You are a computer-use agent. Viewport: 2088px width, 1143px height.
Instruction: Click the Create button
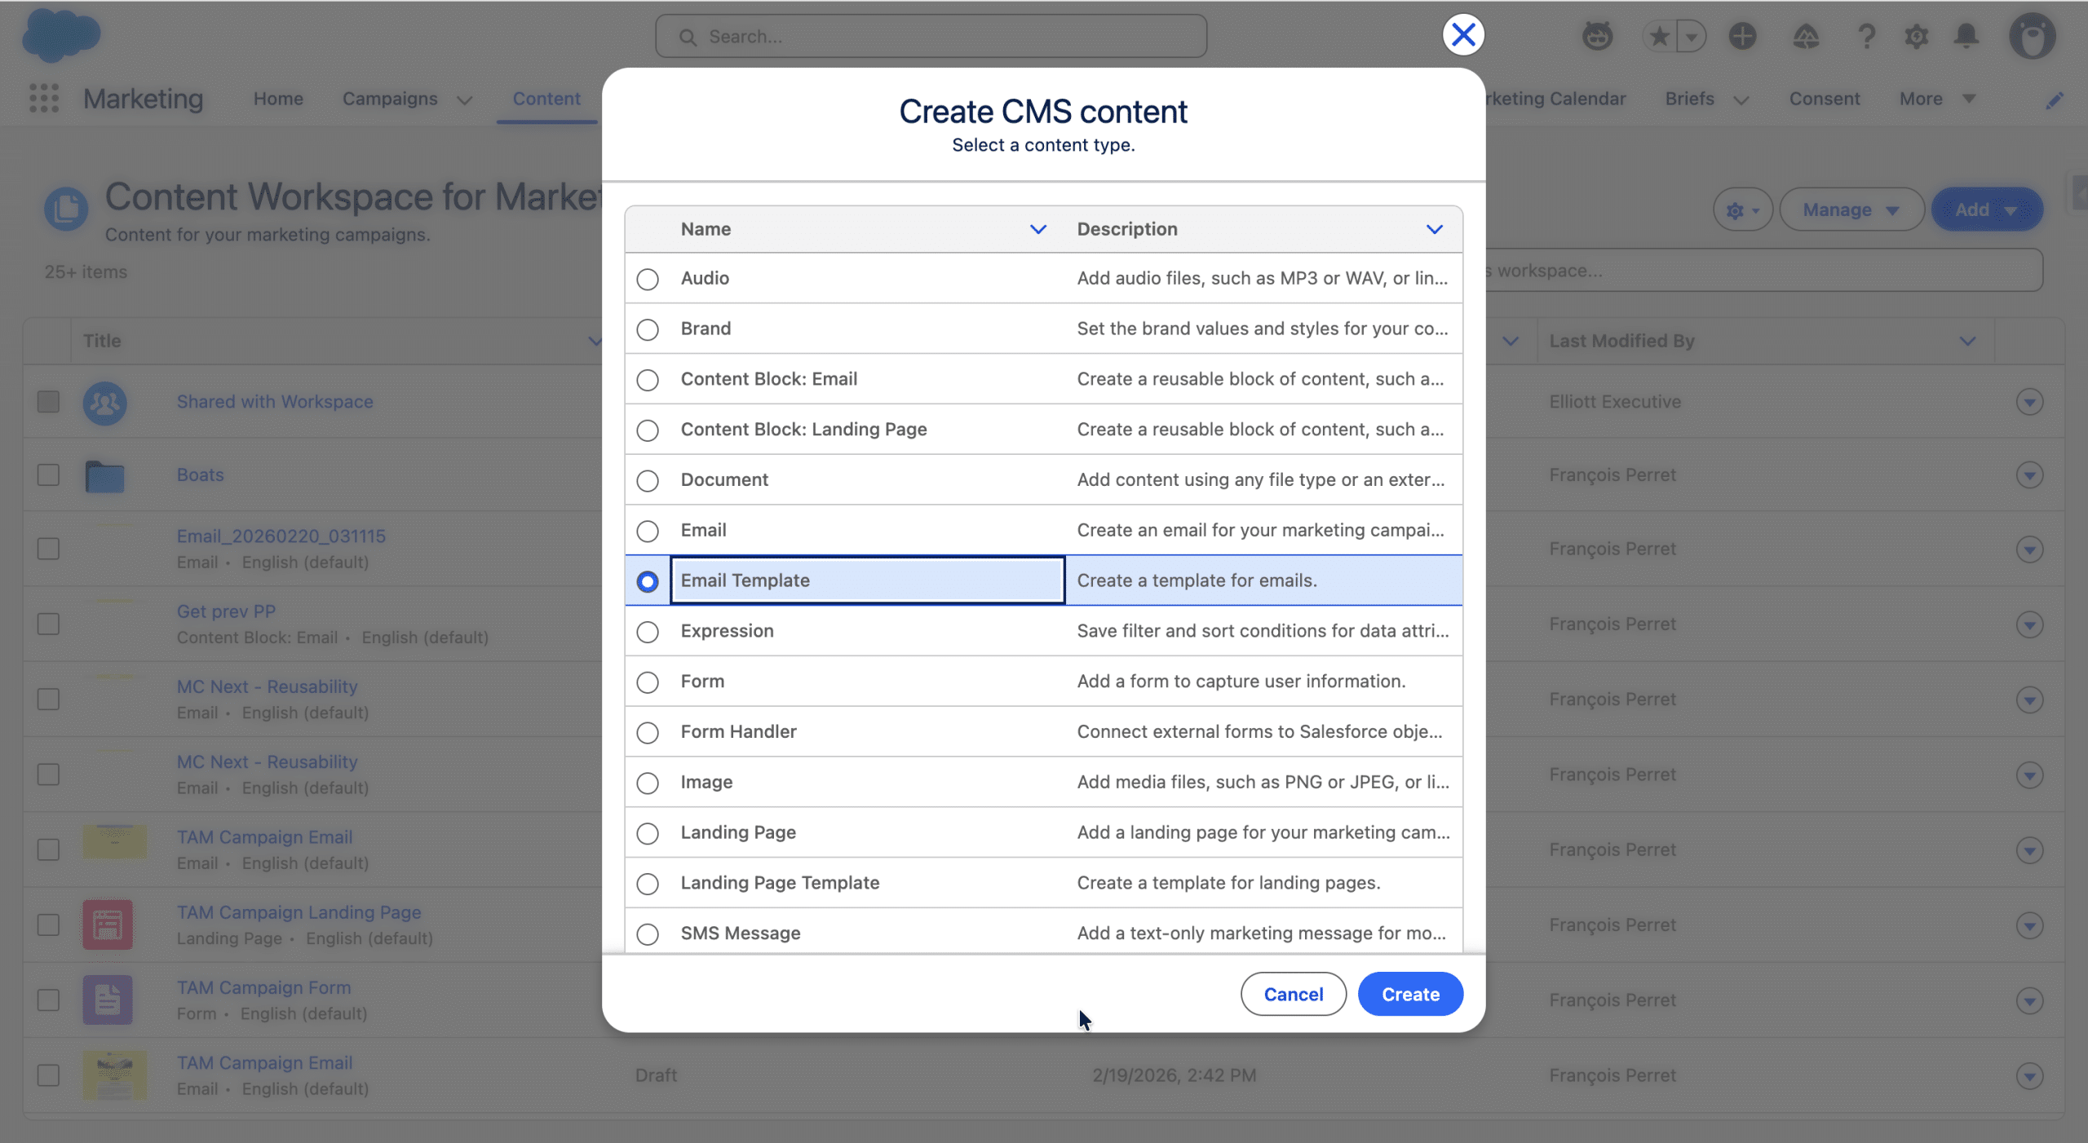[1409, 994]
